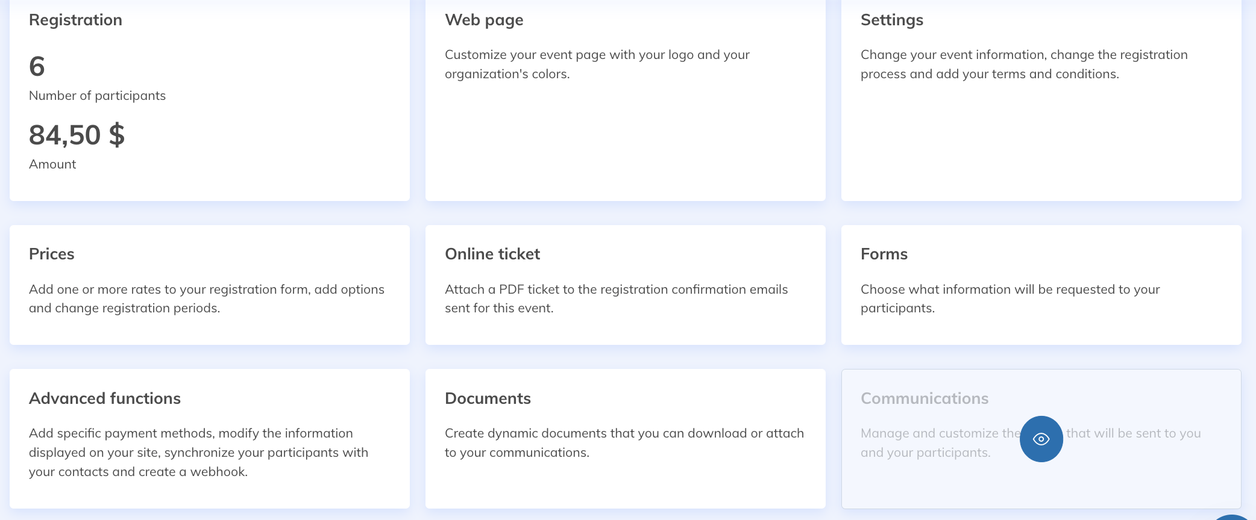The width and height of the screenshot is (1256, 520).
Task: Open the Advanced functions card heading
Action: 104,398
